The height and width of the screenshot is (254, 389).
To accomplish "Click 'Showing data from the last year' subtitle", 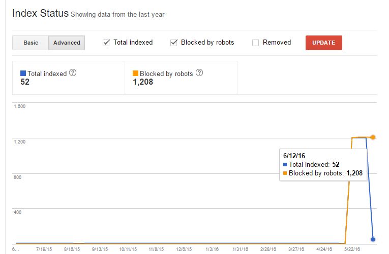I will pyautogui.click(x=117, y=15).
